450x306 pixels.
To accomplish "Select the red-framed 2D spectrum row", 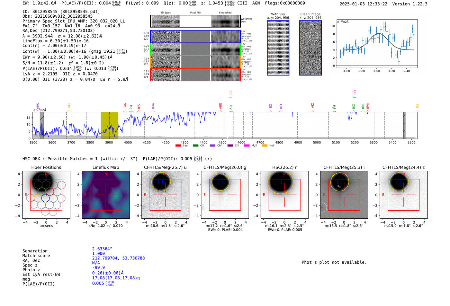I will (195, 74).
